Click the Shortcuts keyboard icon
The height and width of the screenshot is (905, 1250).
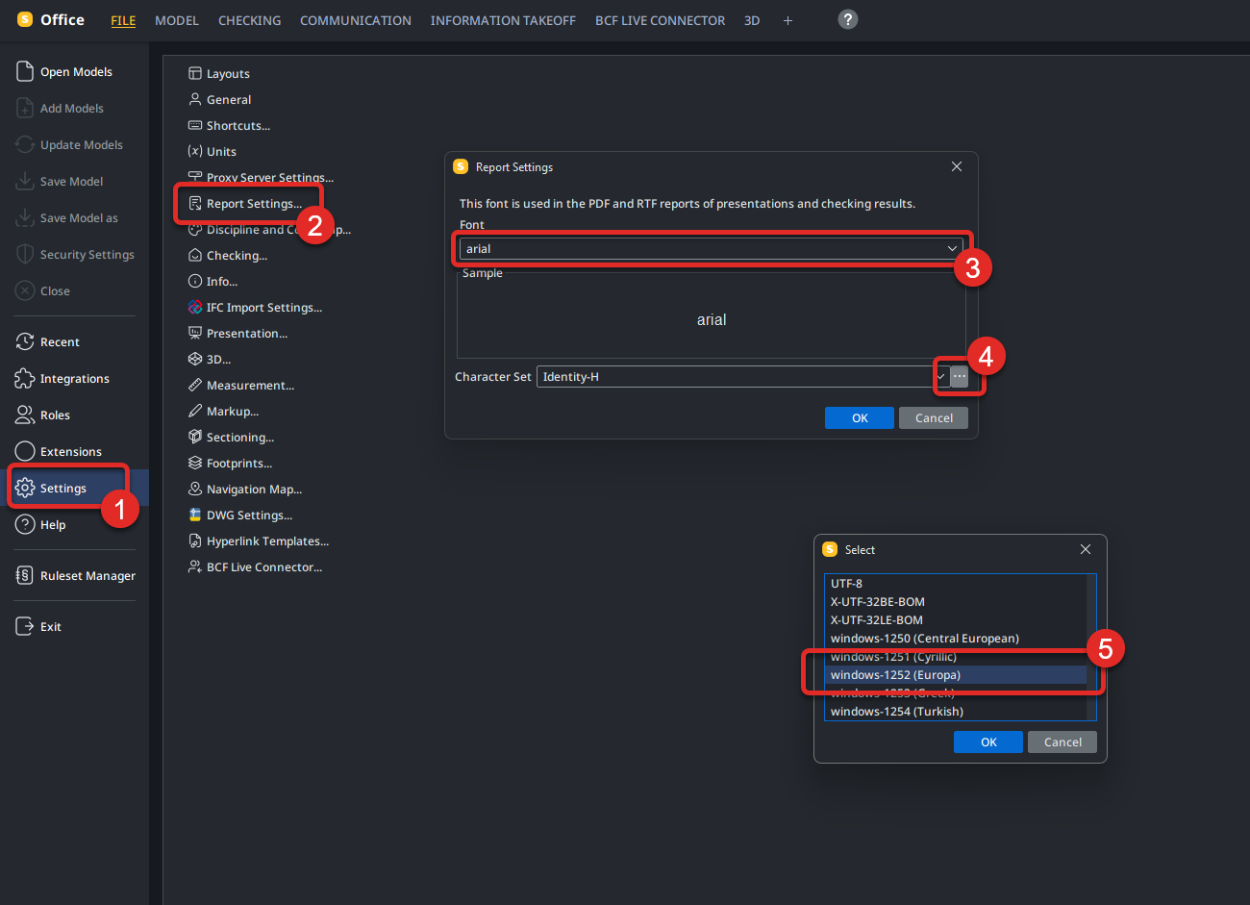pos(195,125)
